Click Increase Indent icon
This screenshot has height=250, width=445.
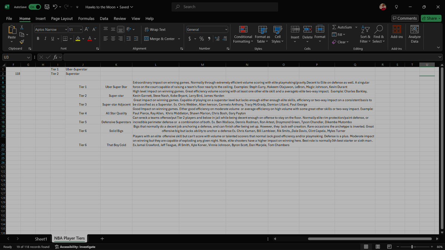point(136,39)
